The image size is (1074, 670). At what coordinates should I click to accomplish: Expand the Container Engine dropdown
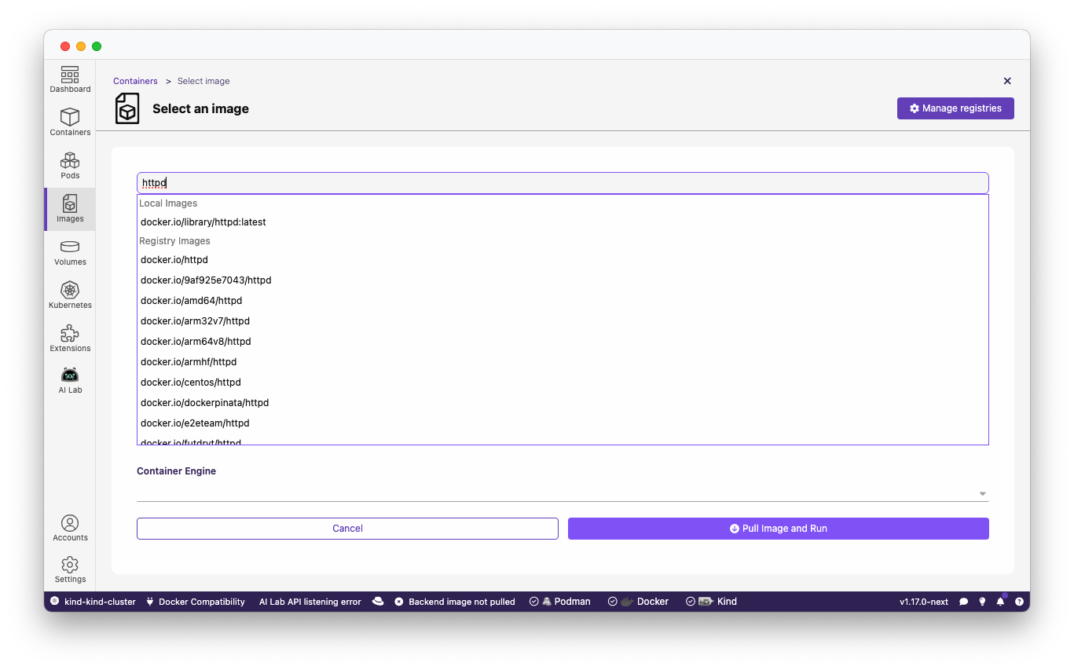pos(981,493)
